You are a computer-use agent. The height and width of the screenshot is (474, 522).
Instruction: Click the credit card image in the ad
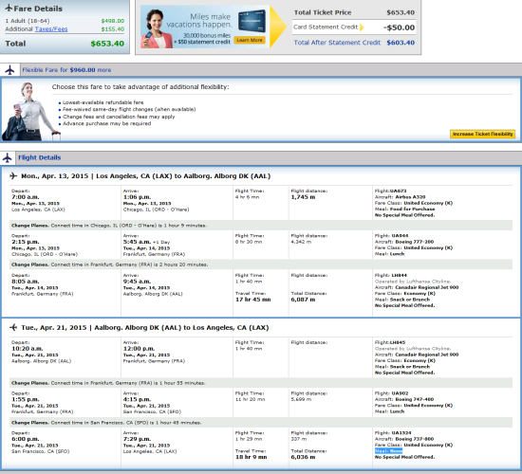[252, 21]
